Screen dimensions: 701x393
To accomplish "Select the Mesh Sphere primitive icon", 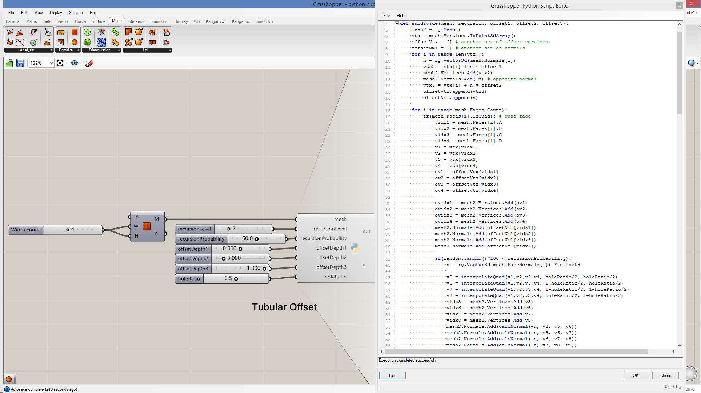I will pos(74,42).
